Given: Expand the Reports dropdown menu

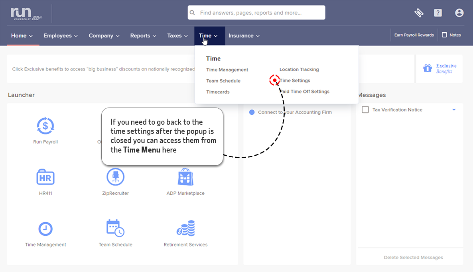Looking at the screenshot, I should [143, 35].
